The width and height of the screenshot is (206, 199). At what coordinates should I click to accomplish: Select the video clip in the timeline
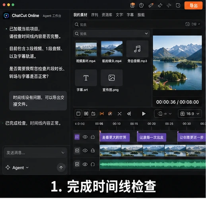(x=153, y=150)
